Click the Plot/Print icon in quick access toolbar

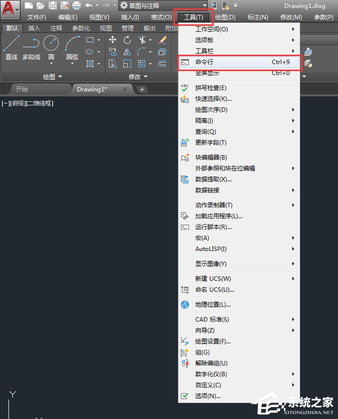76,6
